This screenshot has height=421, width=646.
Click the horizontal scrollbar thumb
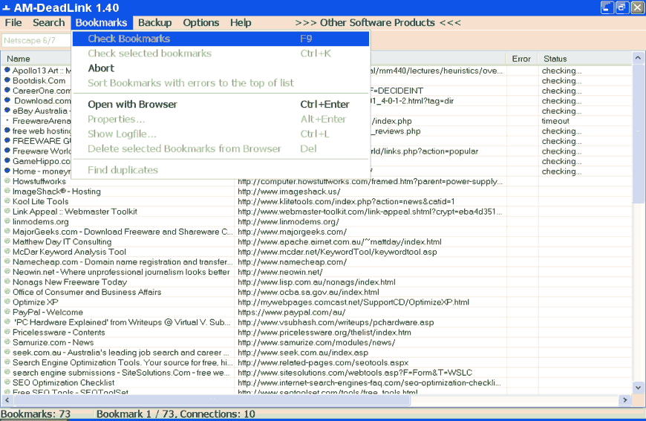pos(212,399)
